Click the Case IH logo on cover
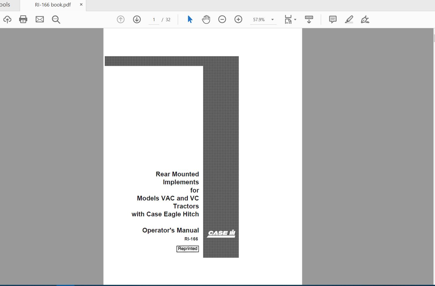 point(221,233)
